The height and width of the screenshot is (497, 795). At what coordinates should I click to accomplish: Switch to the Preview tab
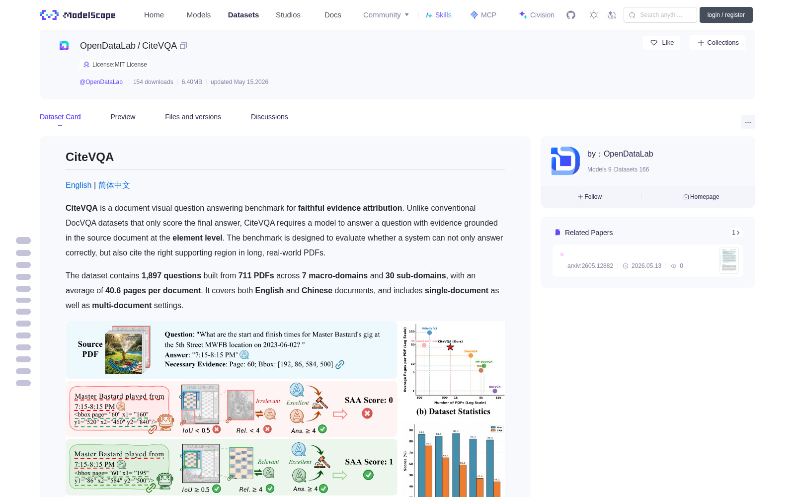pyautogui.click(x=123, y=117)
